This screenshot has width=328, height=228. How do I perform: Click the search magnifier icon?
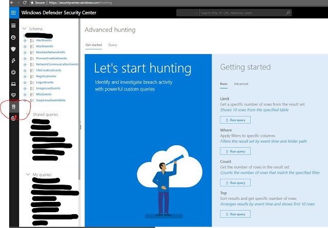pyautogui.click(x=288, y=13)
